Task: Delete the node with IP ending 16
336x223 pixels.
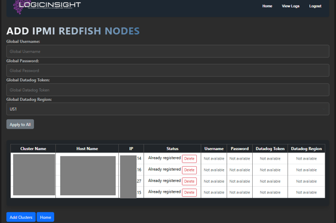Action: coord(190,170)
